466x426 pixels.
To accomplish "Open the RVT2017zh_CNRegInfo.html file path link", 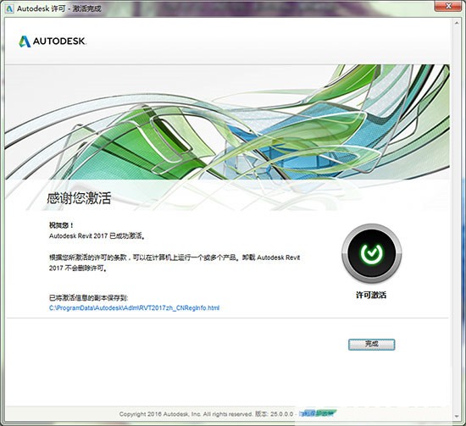I will pos(134,307).
